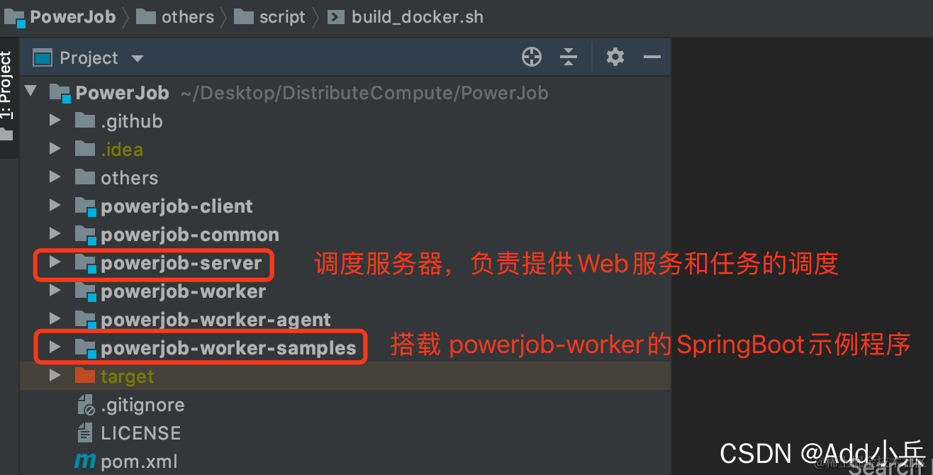Select the others folder in tree
Image resolution: width=933 pixels, height=475 pixels.
tap(129, 178)
